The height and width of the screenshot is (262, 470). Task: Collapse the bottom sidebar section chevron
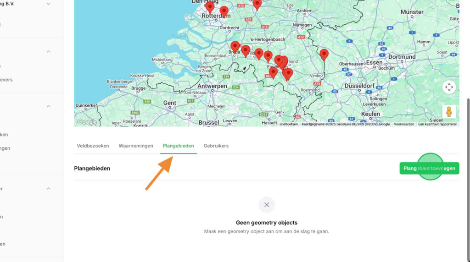pos(49,188)
